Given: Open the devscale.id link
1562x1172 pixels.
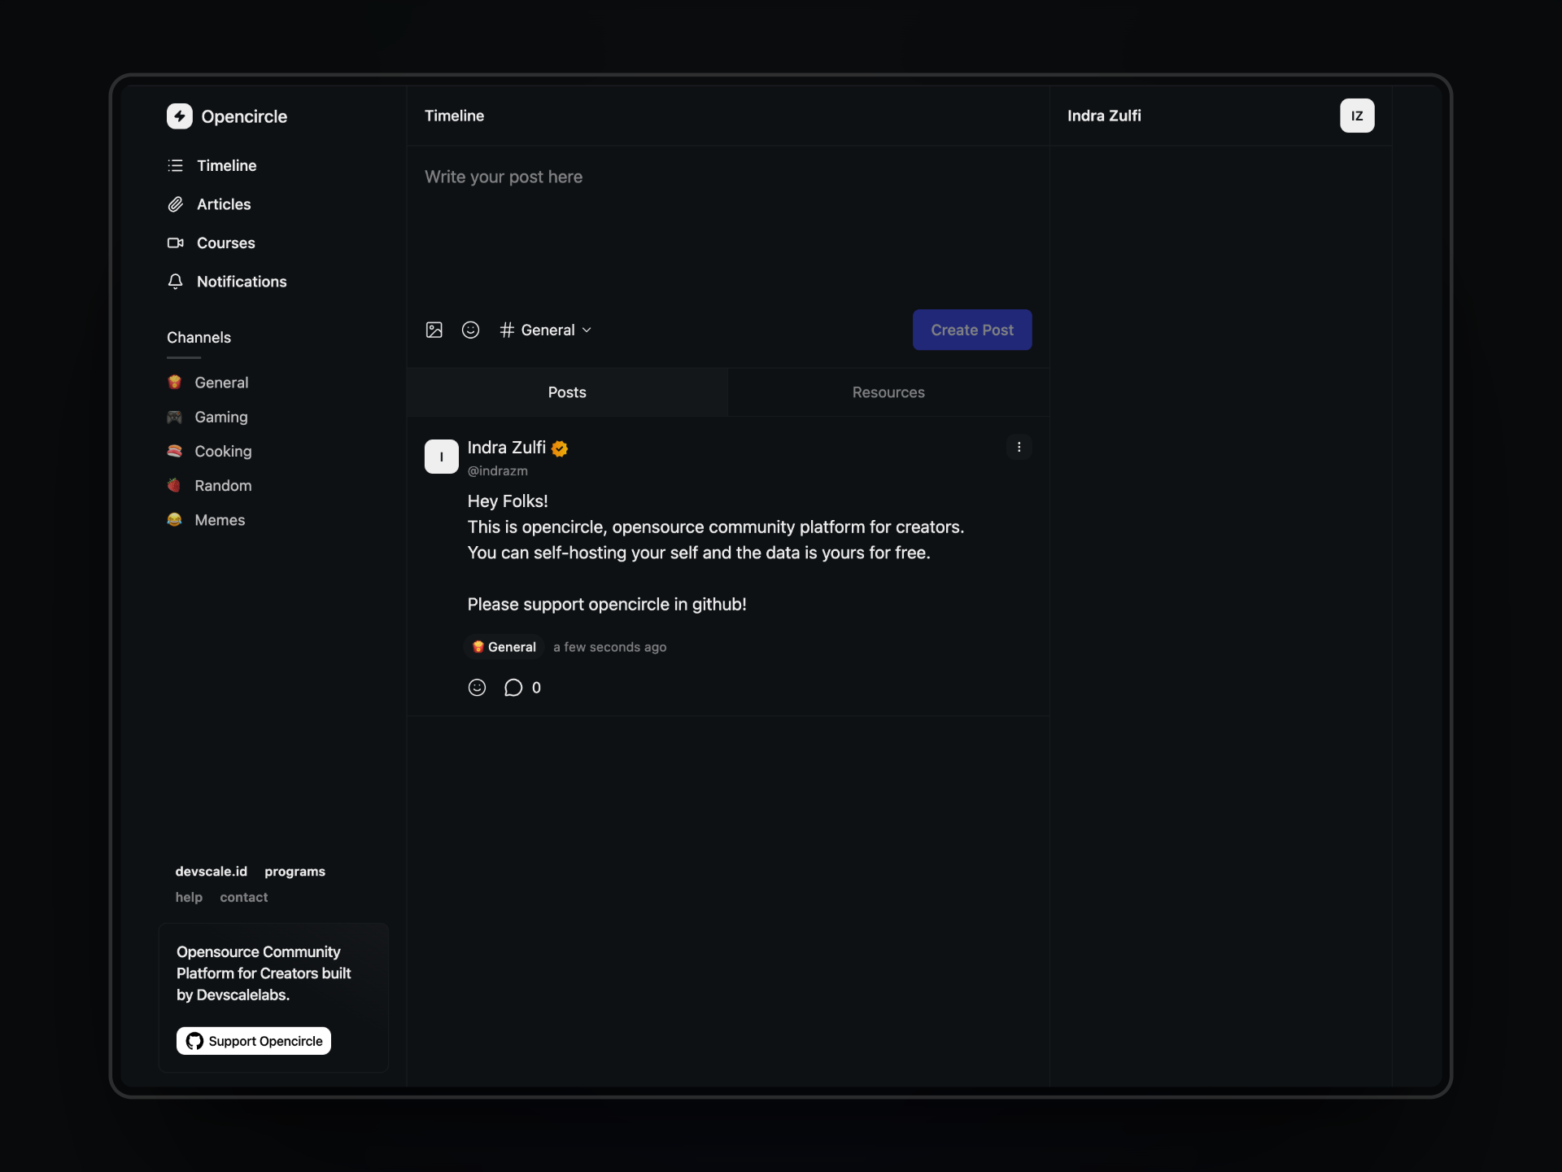Looking at the screenshot, I should (212, 871).
